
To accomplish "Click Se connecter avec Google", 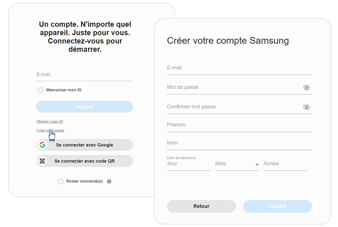I will (84, 145).
